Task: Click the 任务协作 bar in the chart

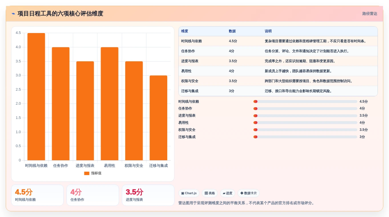Action: 61,104
